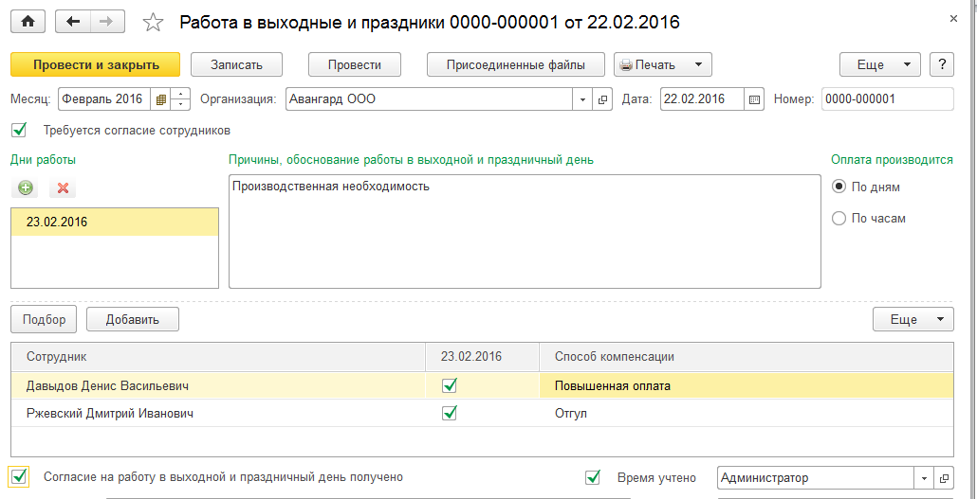Click the Записать button

coord(237,64)
